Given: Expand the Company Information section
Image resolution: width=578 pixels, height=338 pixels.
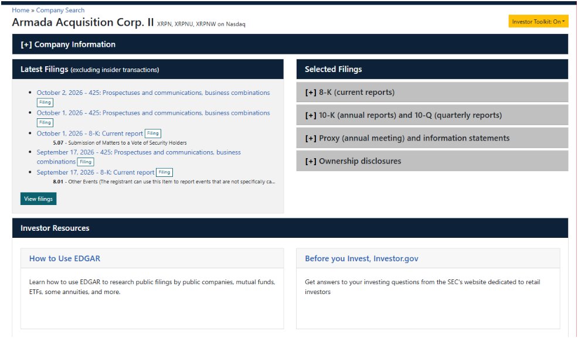Looking at the screenshot, I should click(290, 44).
